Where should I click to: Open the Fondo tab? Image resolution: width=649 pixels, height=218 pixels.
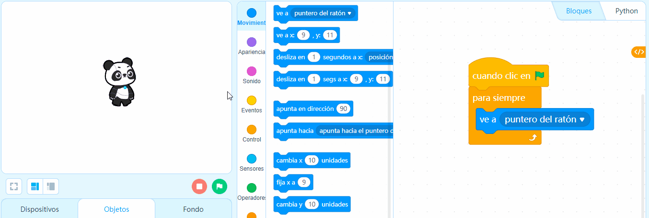(193, 209)
